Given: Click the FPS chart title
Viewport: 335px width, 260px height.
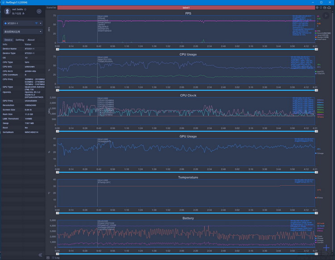Looking at the screenshot, I should coord(188,13).
